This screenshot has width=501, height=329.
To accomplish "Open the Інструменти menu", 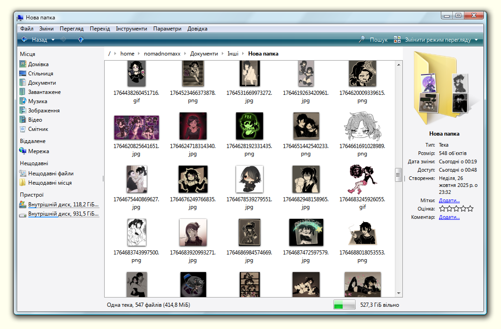I will point(132,29).
